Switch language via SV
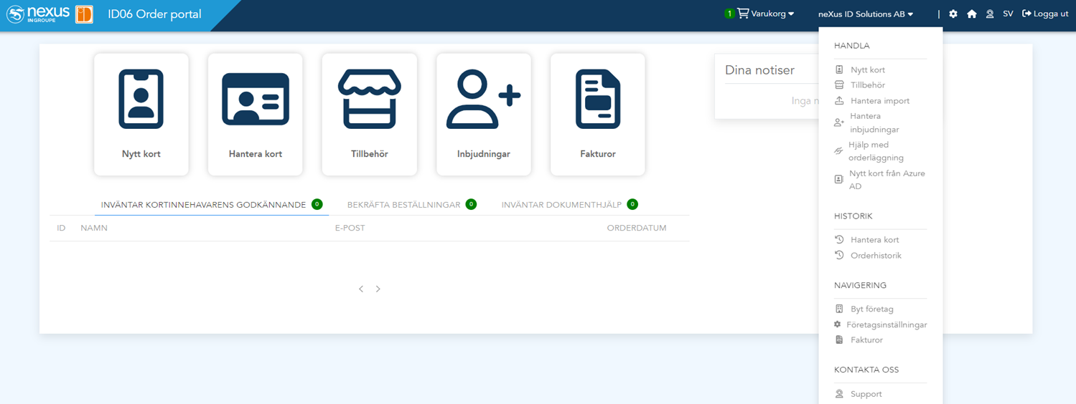Image resolution: width=1076 pixels, height=404 pixels. point(1008,14)
